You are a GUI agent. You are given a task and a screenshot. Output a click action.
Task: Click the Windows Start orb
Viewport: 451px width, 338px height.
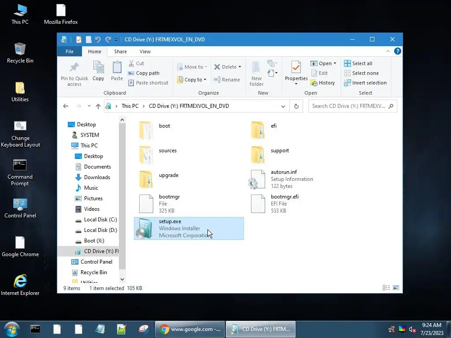point(12,329)
